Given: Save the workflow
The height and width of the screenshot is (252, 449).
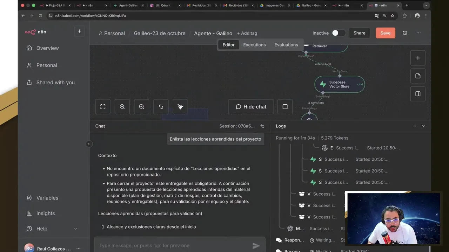Looking at the screenshot, I should coord(385,33).
